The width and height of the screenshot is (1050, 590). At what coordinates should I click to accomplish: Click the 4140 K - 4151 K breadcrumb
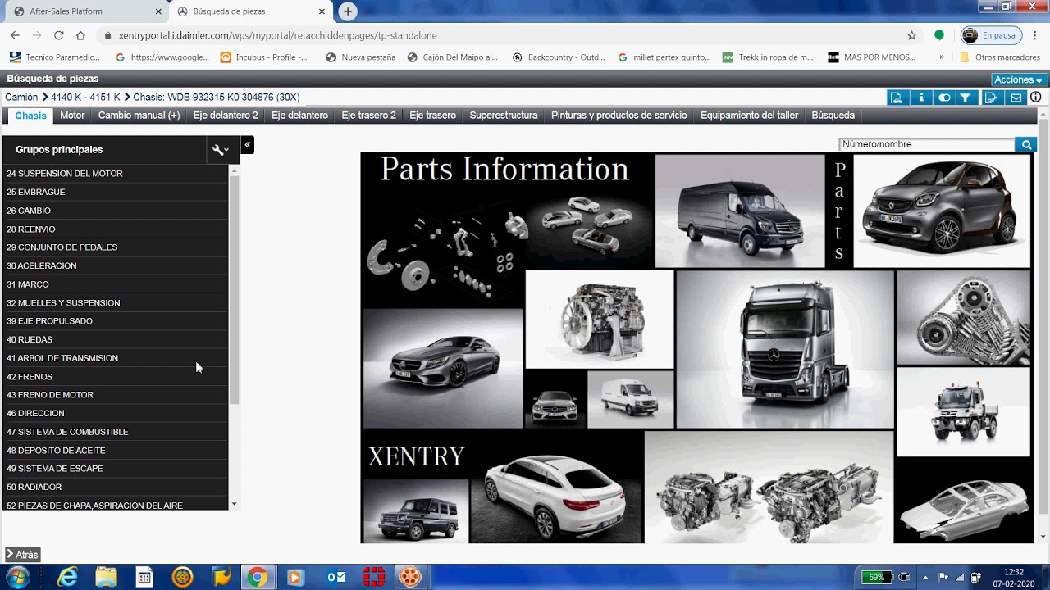pyautogui.click(x=85, y=98)
